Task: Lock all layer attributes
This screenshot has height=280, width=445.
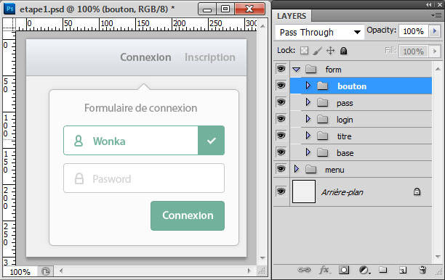Action: (344, 51)
